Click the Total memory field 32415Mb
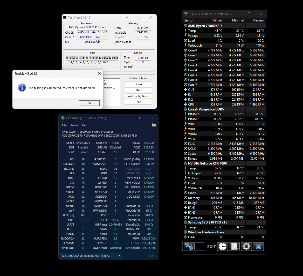Viewport: 303px width, 276px height. pyautogui.click(x=143, y=28)
